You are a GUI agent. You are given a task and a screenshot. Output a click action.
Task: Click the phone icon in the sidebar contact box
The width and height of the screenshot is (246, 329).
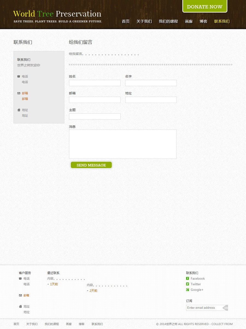19,76
